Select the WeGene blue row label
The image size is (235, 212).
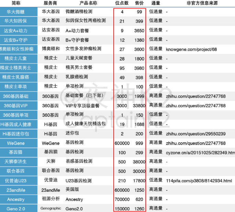tap(19, 143)
